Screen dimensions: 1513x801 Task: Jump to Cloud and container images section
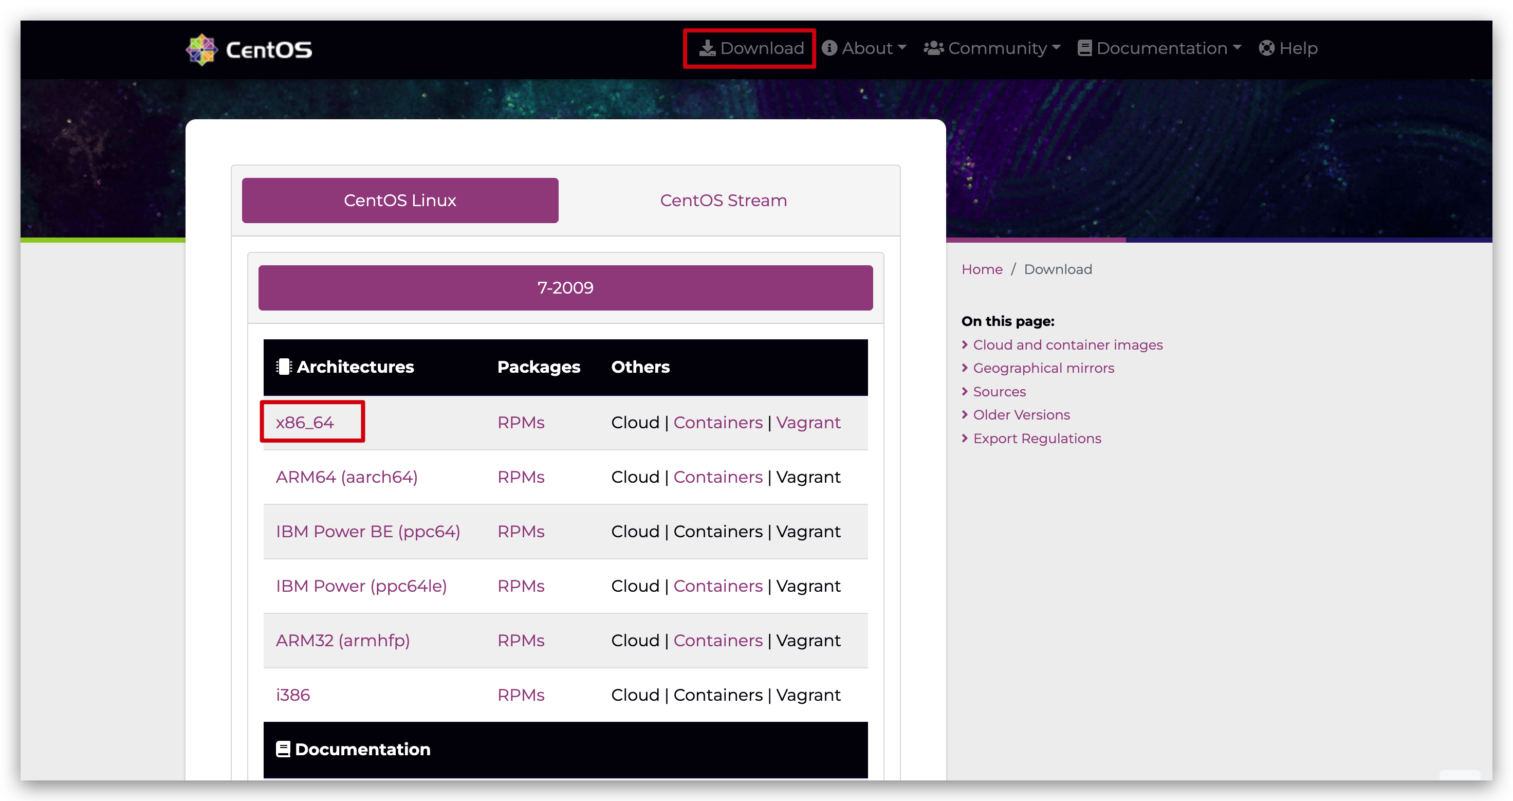tap(1067, 345)
